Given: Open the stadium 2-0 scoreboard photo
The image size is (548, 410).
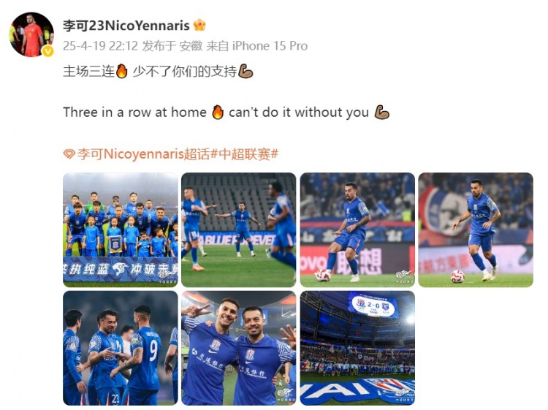Looking at the screenshot, I should pos(357,348).
